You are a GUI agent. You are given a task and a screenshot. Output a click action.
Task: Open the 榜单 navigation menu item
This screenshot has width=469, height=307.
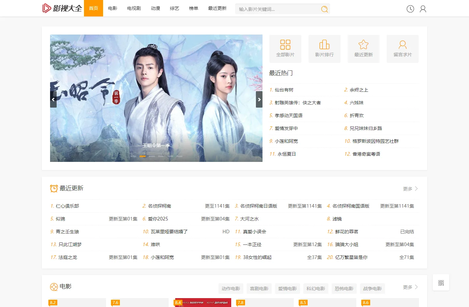[194, 8]
